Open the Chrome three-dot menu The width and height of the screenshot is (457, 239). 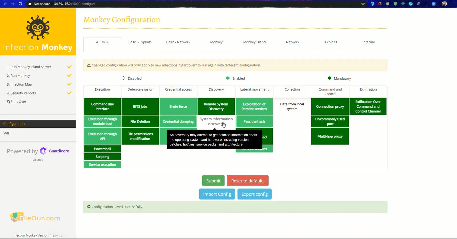(453, 4)
